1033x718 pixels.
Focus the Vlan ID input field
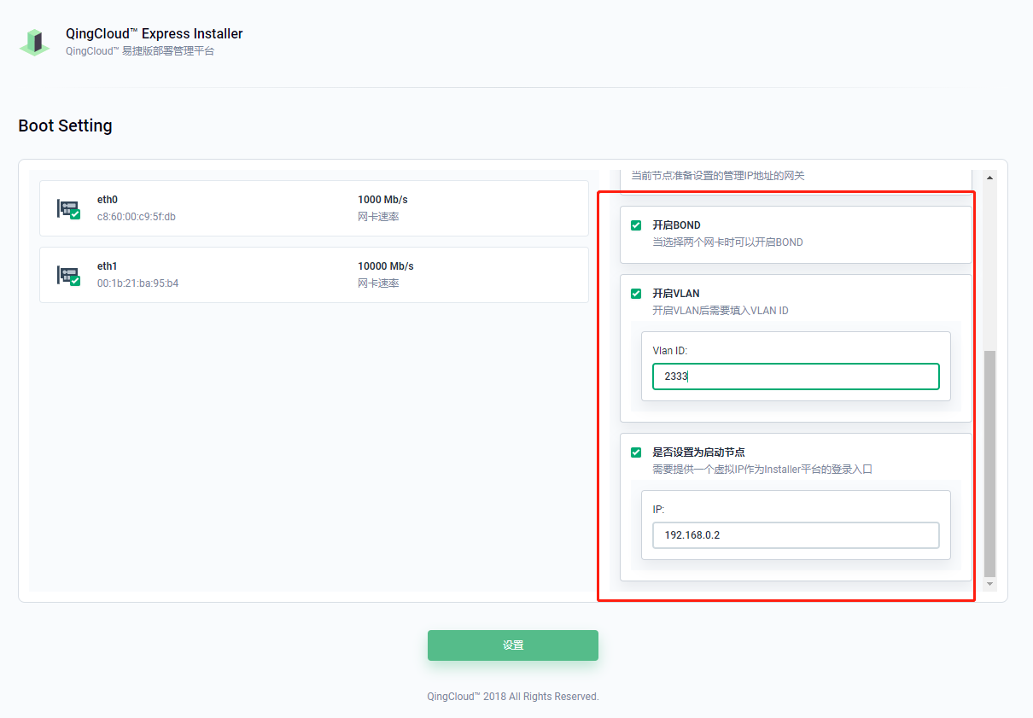796,377
